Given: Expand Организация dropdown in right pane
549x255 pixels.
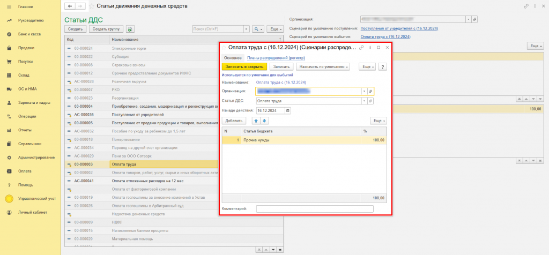Looking at the screenshot, I should pyautogui.click(x=469, y=19).
